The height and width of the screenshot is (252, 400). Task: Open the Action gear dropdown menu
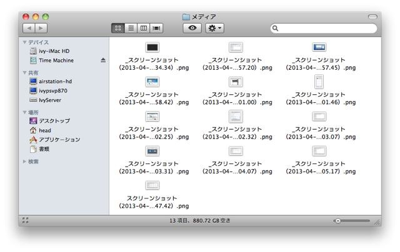pyautogui.click(x=216, y=28)
